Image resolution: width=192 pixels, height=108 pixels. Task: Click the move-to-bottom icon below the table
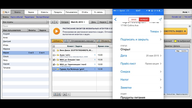point(59,94)
